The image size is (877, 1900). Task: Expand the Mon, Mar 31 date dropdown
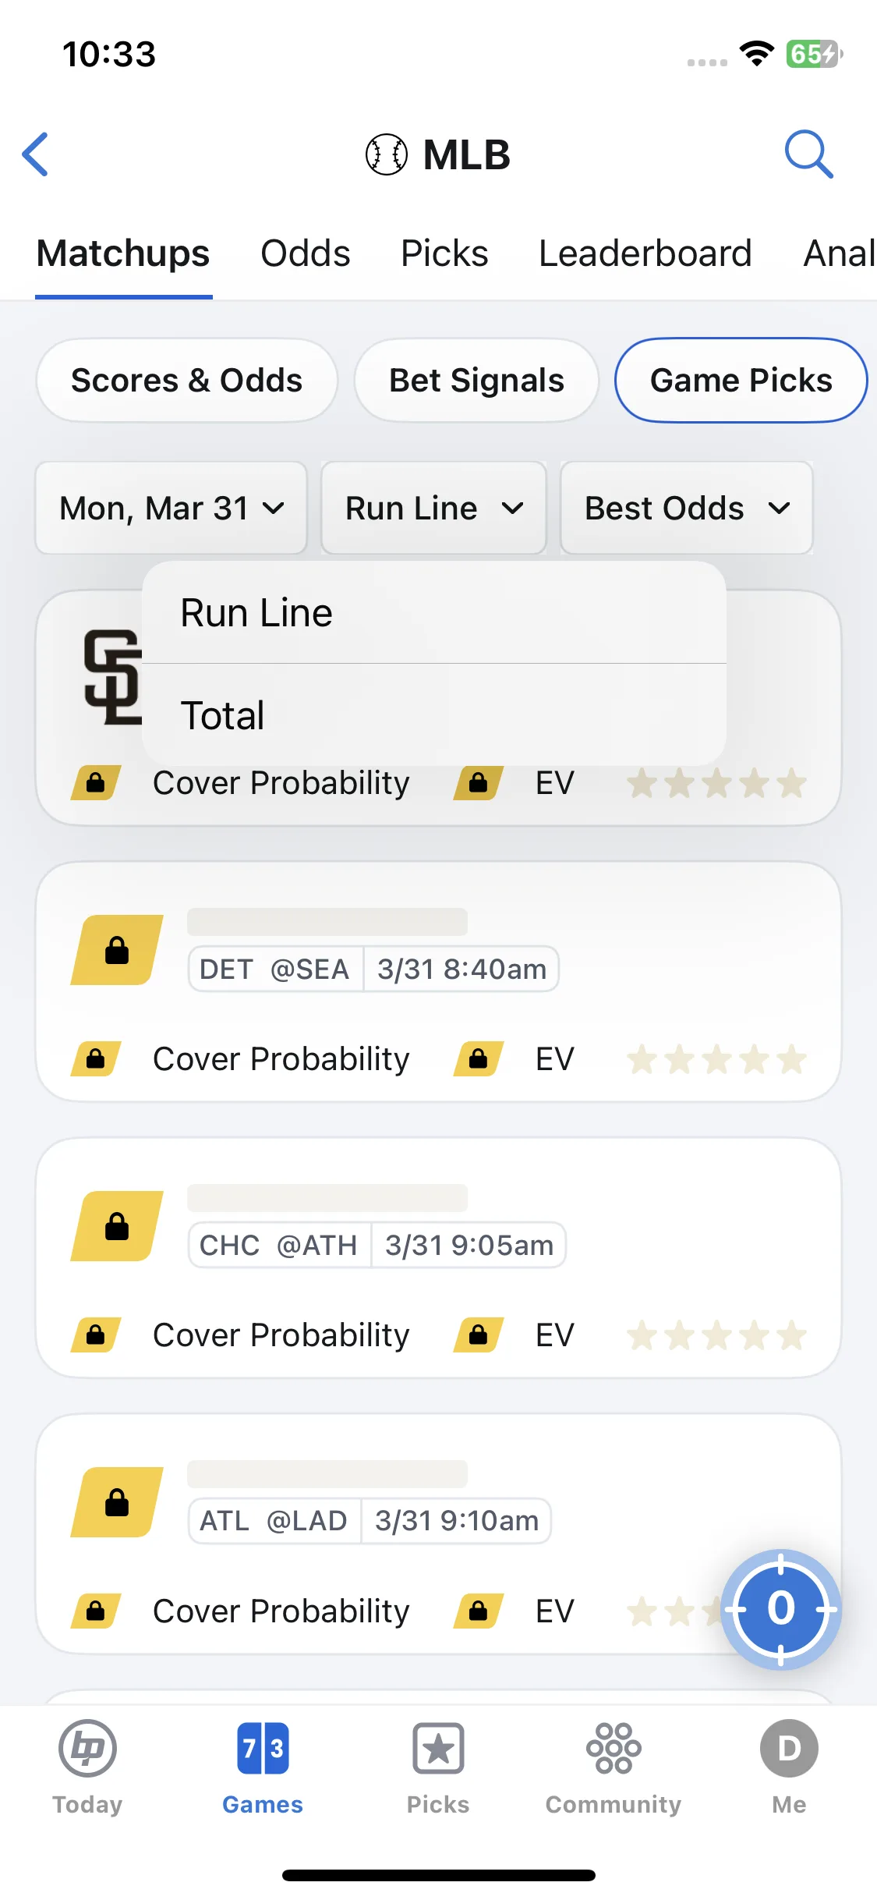coord(172,508)
